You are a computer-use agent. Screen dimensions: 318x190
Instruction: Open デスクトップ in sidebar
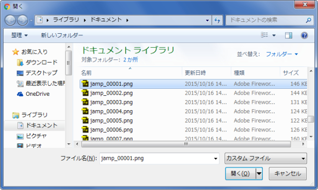(37, 73)
